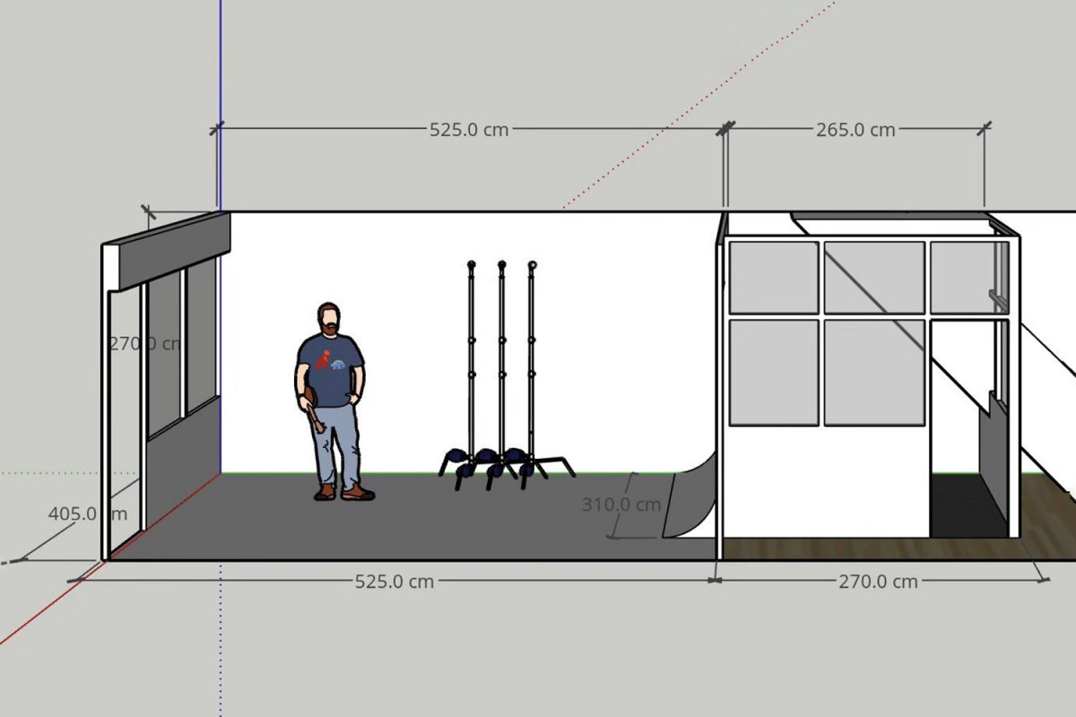This screenshot has width=1076, height=717.
Task: Select the bottom-middle gray window panel
Action: (x=874, y=372)
